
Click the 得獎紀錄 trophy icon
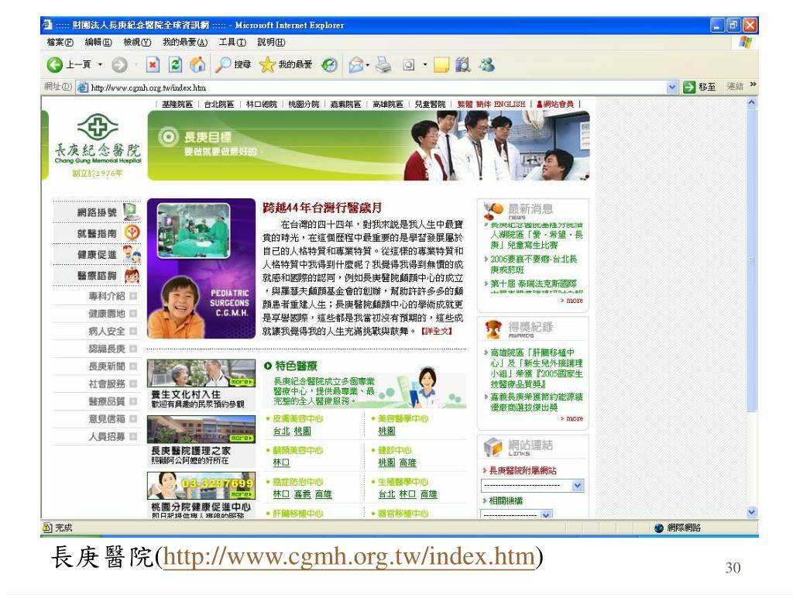[493, 328]
